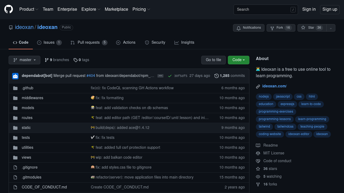
Task: Fork the ideoxan repository
Action: tap(280, 28)
